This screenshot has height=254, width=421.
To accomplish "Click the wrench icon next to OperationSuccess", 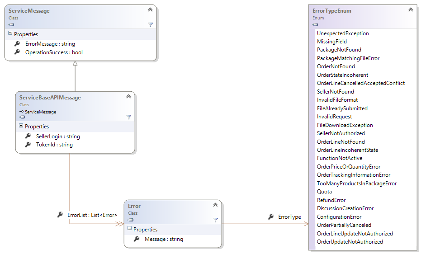I will (17, 52).
